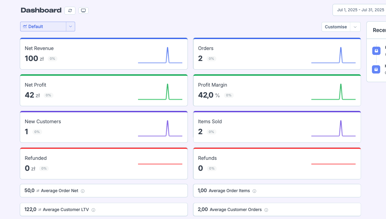
Task: Click info icon beside Average Customer LTV
Action: [x=93, y=210]
